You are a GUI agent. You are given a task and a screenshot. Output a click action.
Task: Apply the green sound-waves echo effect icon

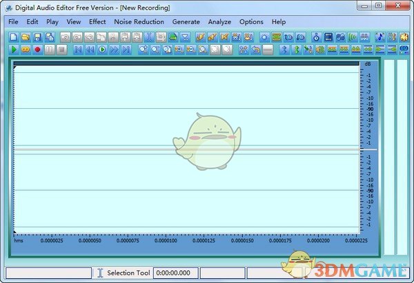(353, 37)
